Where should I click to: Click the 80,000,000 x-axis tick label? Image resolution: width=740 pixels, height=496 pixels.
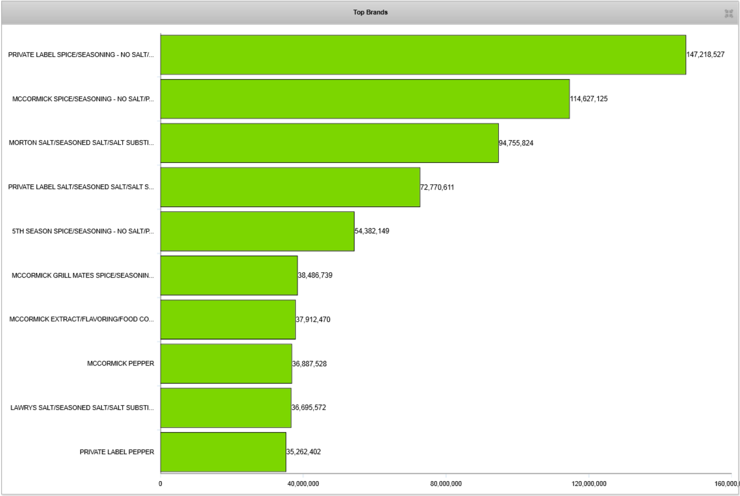[446, 483]
